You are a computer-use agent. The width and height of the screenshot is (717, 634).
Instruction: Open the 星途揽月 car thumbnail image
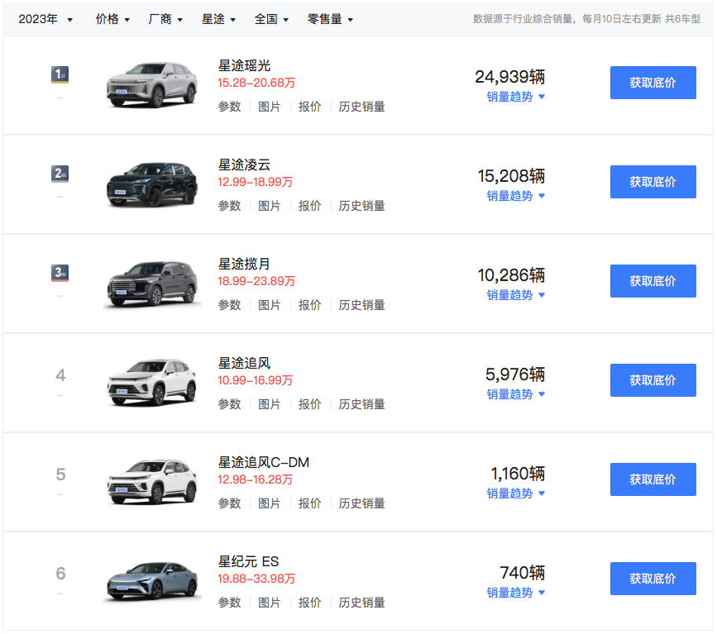pyautogui.click(x=152, y=283)
